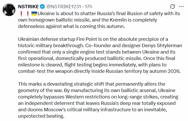Screen dimensions: 188x121
Task: Open the @NSTRIKE1231 handle link
Action: pyautogui.click(x=64, y=6)
